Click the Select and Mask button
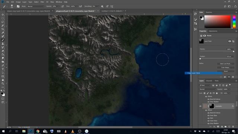 pyautogui.click(x=226, y=64)
